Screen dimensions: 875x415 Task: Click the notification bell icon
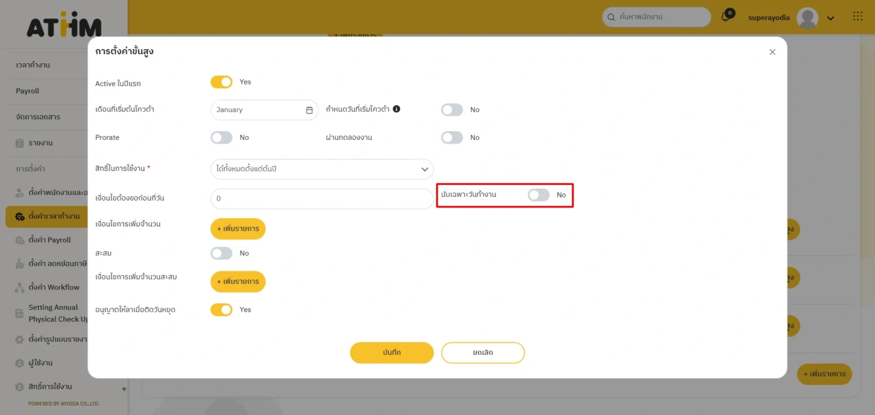[726, 17]
